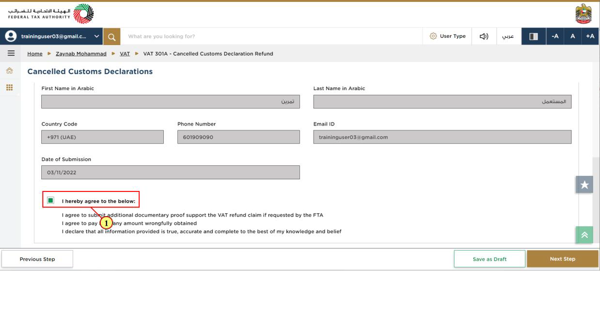Click the 'Country Code' label
This screenshot has width=600, height=314.
click(x=59, y=124)
